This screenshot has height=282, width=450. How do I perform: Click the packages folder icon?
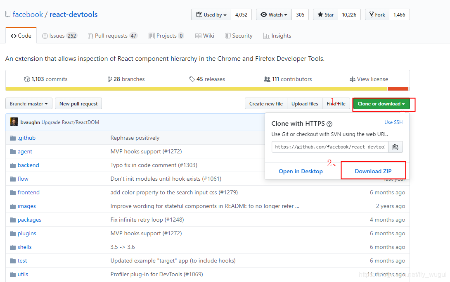[x=13, y=220]
